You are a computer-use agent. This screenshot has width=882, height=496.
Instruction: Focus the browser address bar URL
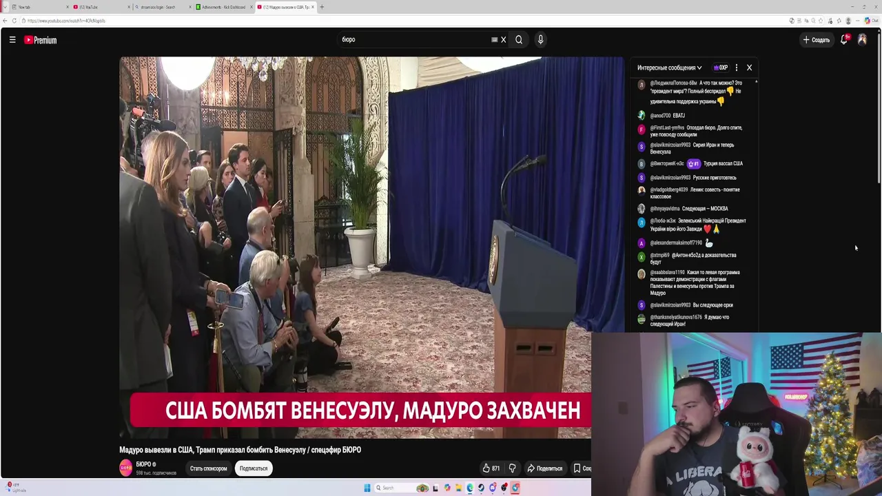coord(66,21)
